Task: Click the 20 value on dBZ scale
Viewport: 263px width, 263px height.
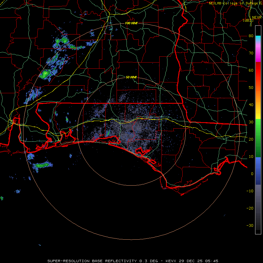Action: coord(251,139)
